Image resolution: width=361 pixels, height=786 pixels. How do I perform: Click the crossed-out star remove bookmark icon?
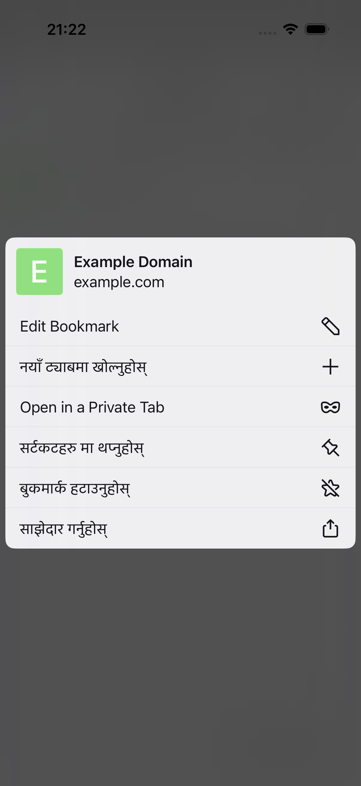click(330, 488)
